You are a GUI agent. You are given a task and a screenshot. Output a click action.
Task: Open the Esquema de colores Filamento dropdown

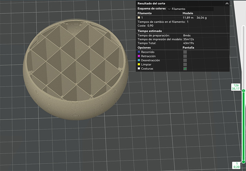coord(190,9)
